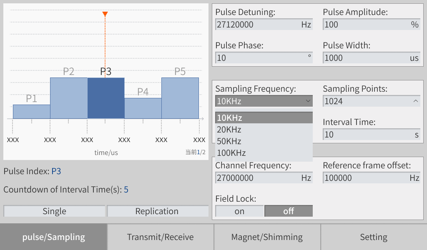The width and height of the screenshot is (427, 250).
Task: Select the P4 pulse bar
Action: (143, 108)
